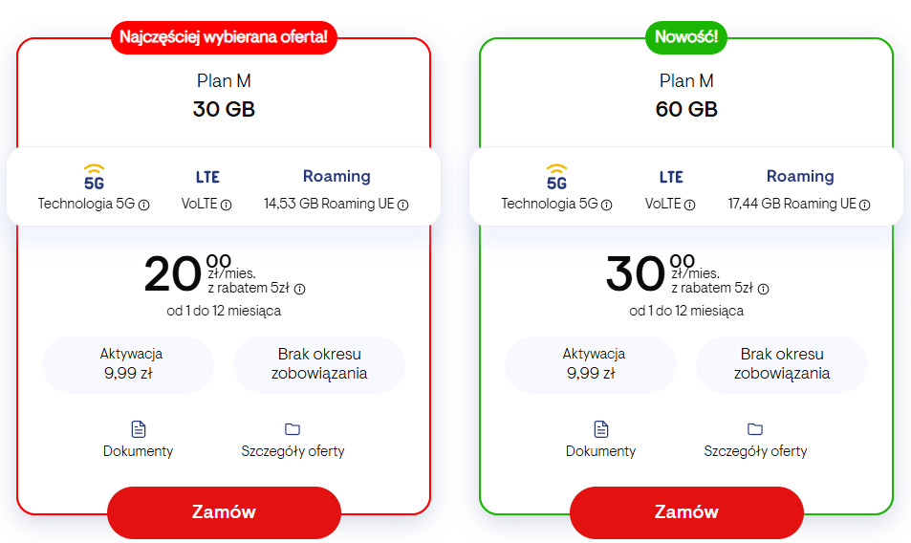911x543 pixels.
Task: Click the LTE icon in 60 GB plan
Action: coord(671,177)
